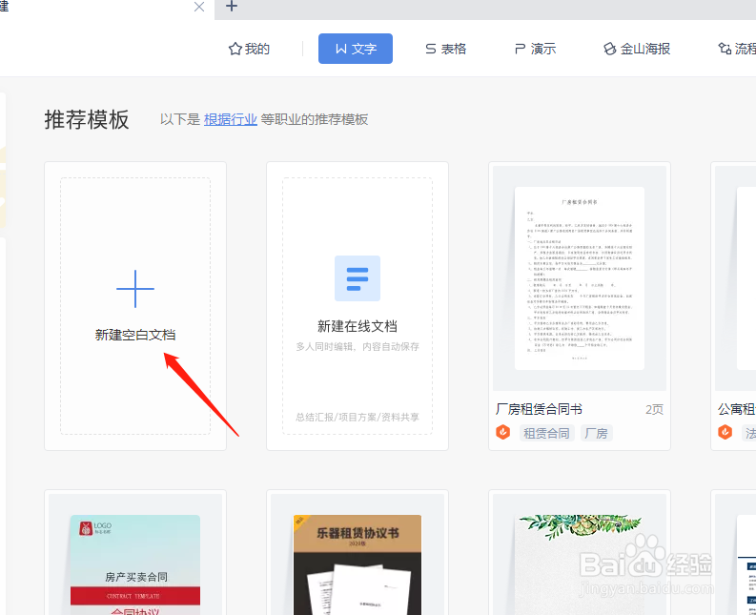The height and width of the screenshot is (615, 756).
Task: Click the 厂房 tag
Action: click(596, 433)
